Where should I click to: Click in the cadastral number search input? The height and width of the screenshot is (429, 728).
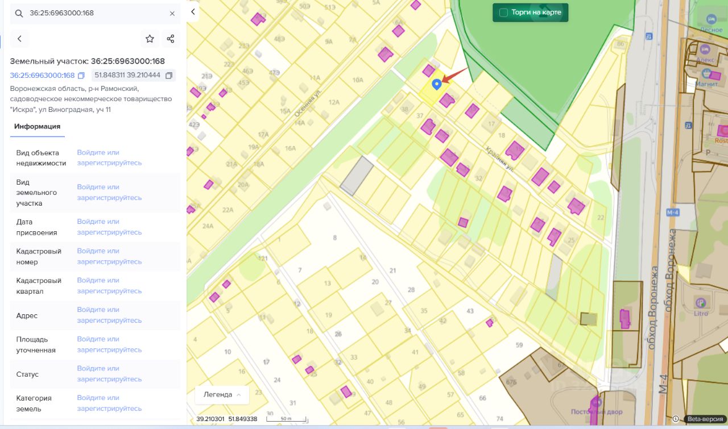(96, 13)
